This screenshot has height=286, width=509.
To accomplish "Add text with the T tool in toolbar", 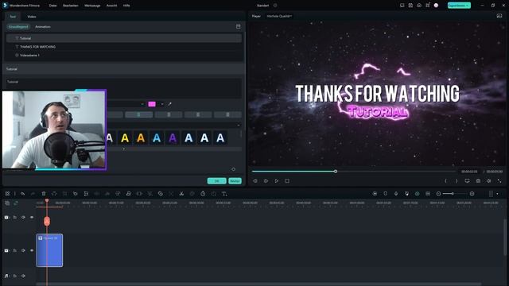I will (224, 194).
